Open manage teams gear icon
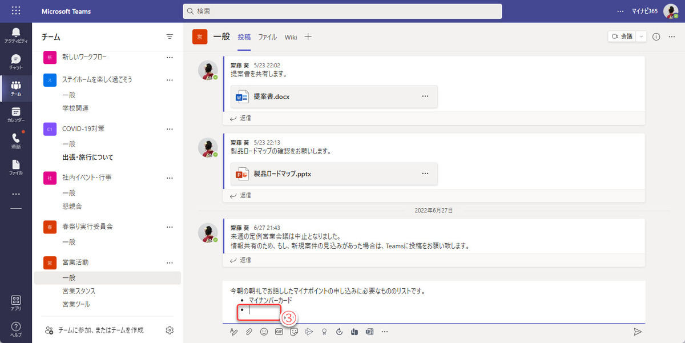The width and height of the screenshot is (685, 343). click(x=170, y=330)
